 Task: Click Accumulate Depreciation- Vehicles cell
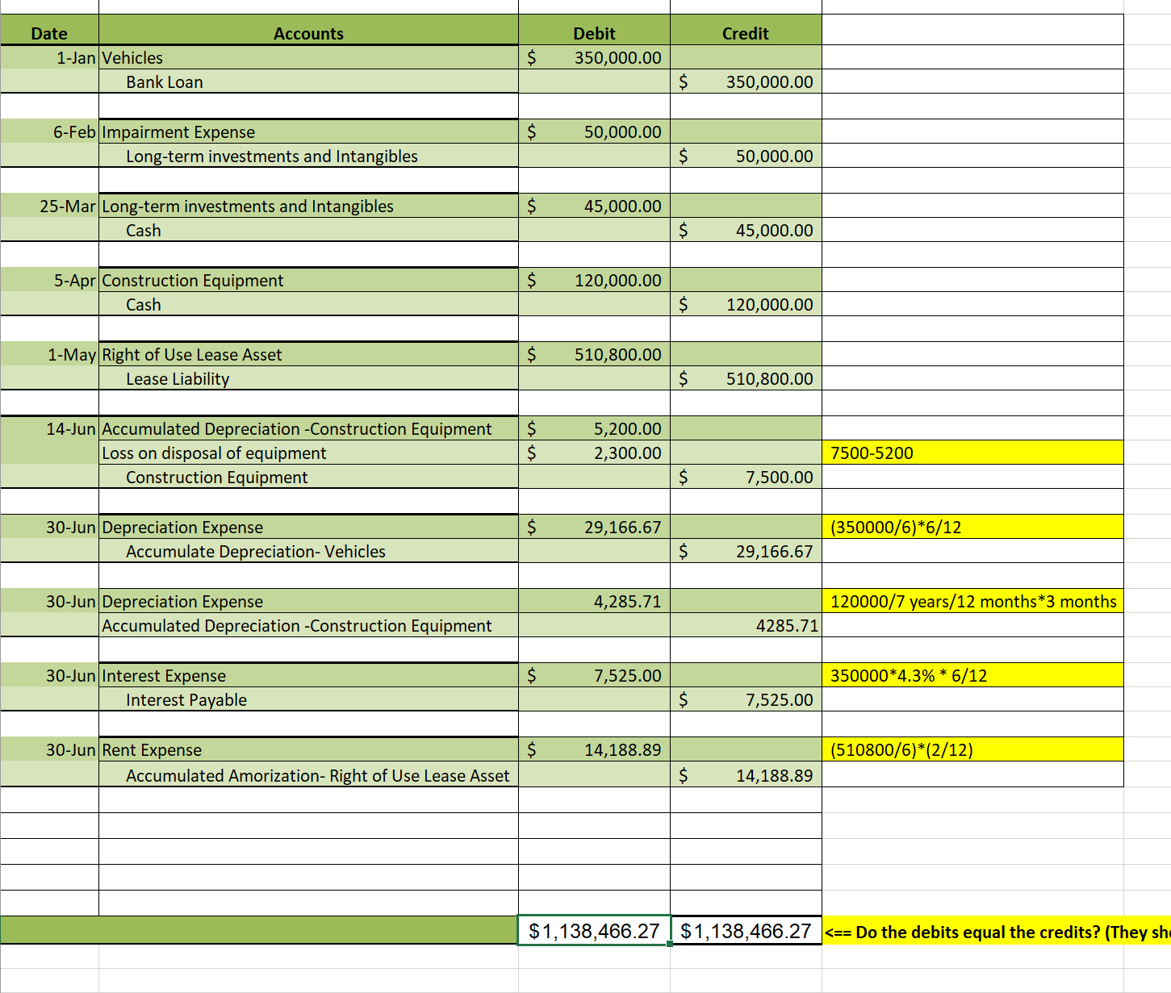[308, 551]
